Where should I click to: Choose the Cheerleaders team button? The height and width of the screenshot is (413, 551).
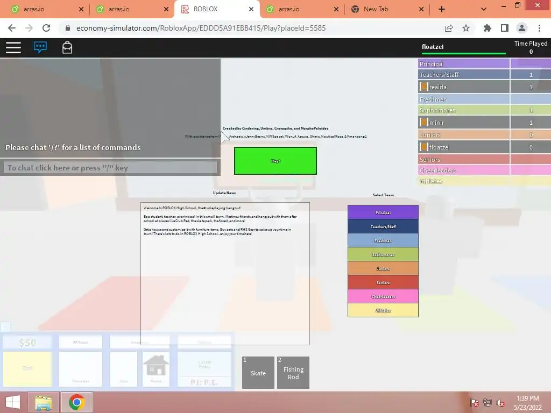pyautogui.click(x=383, y=296)
